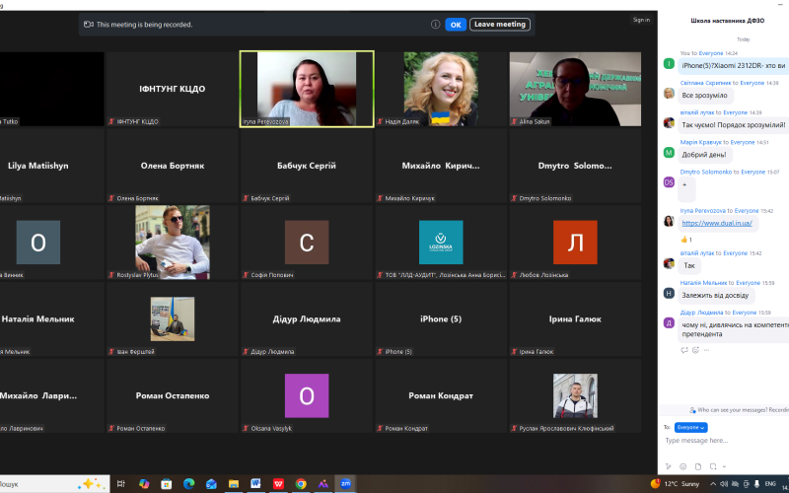
Task: Select Надія Даляк's video tile
Action: (441, 89)
